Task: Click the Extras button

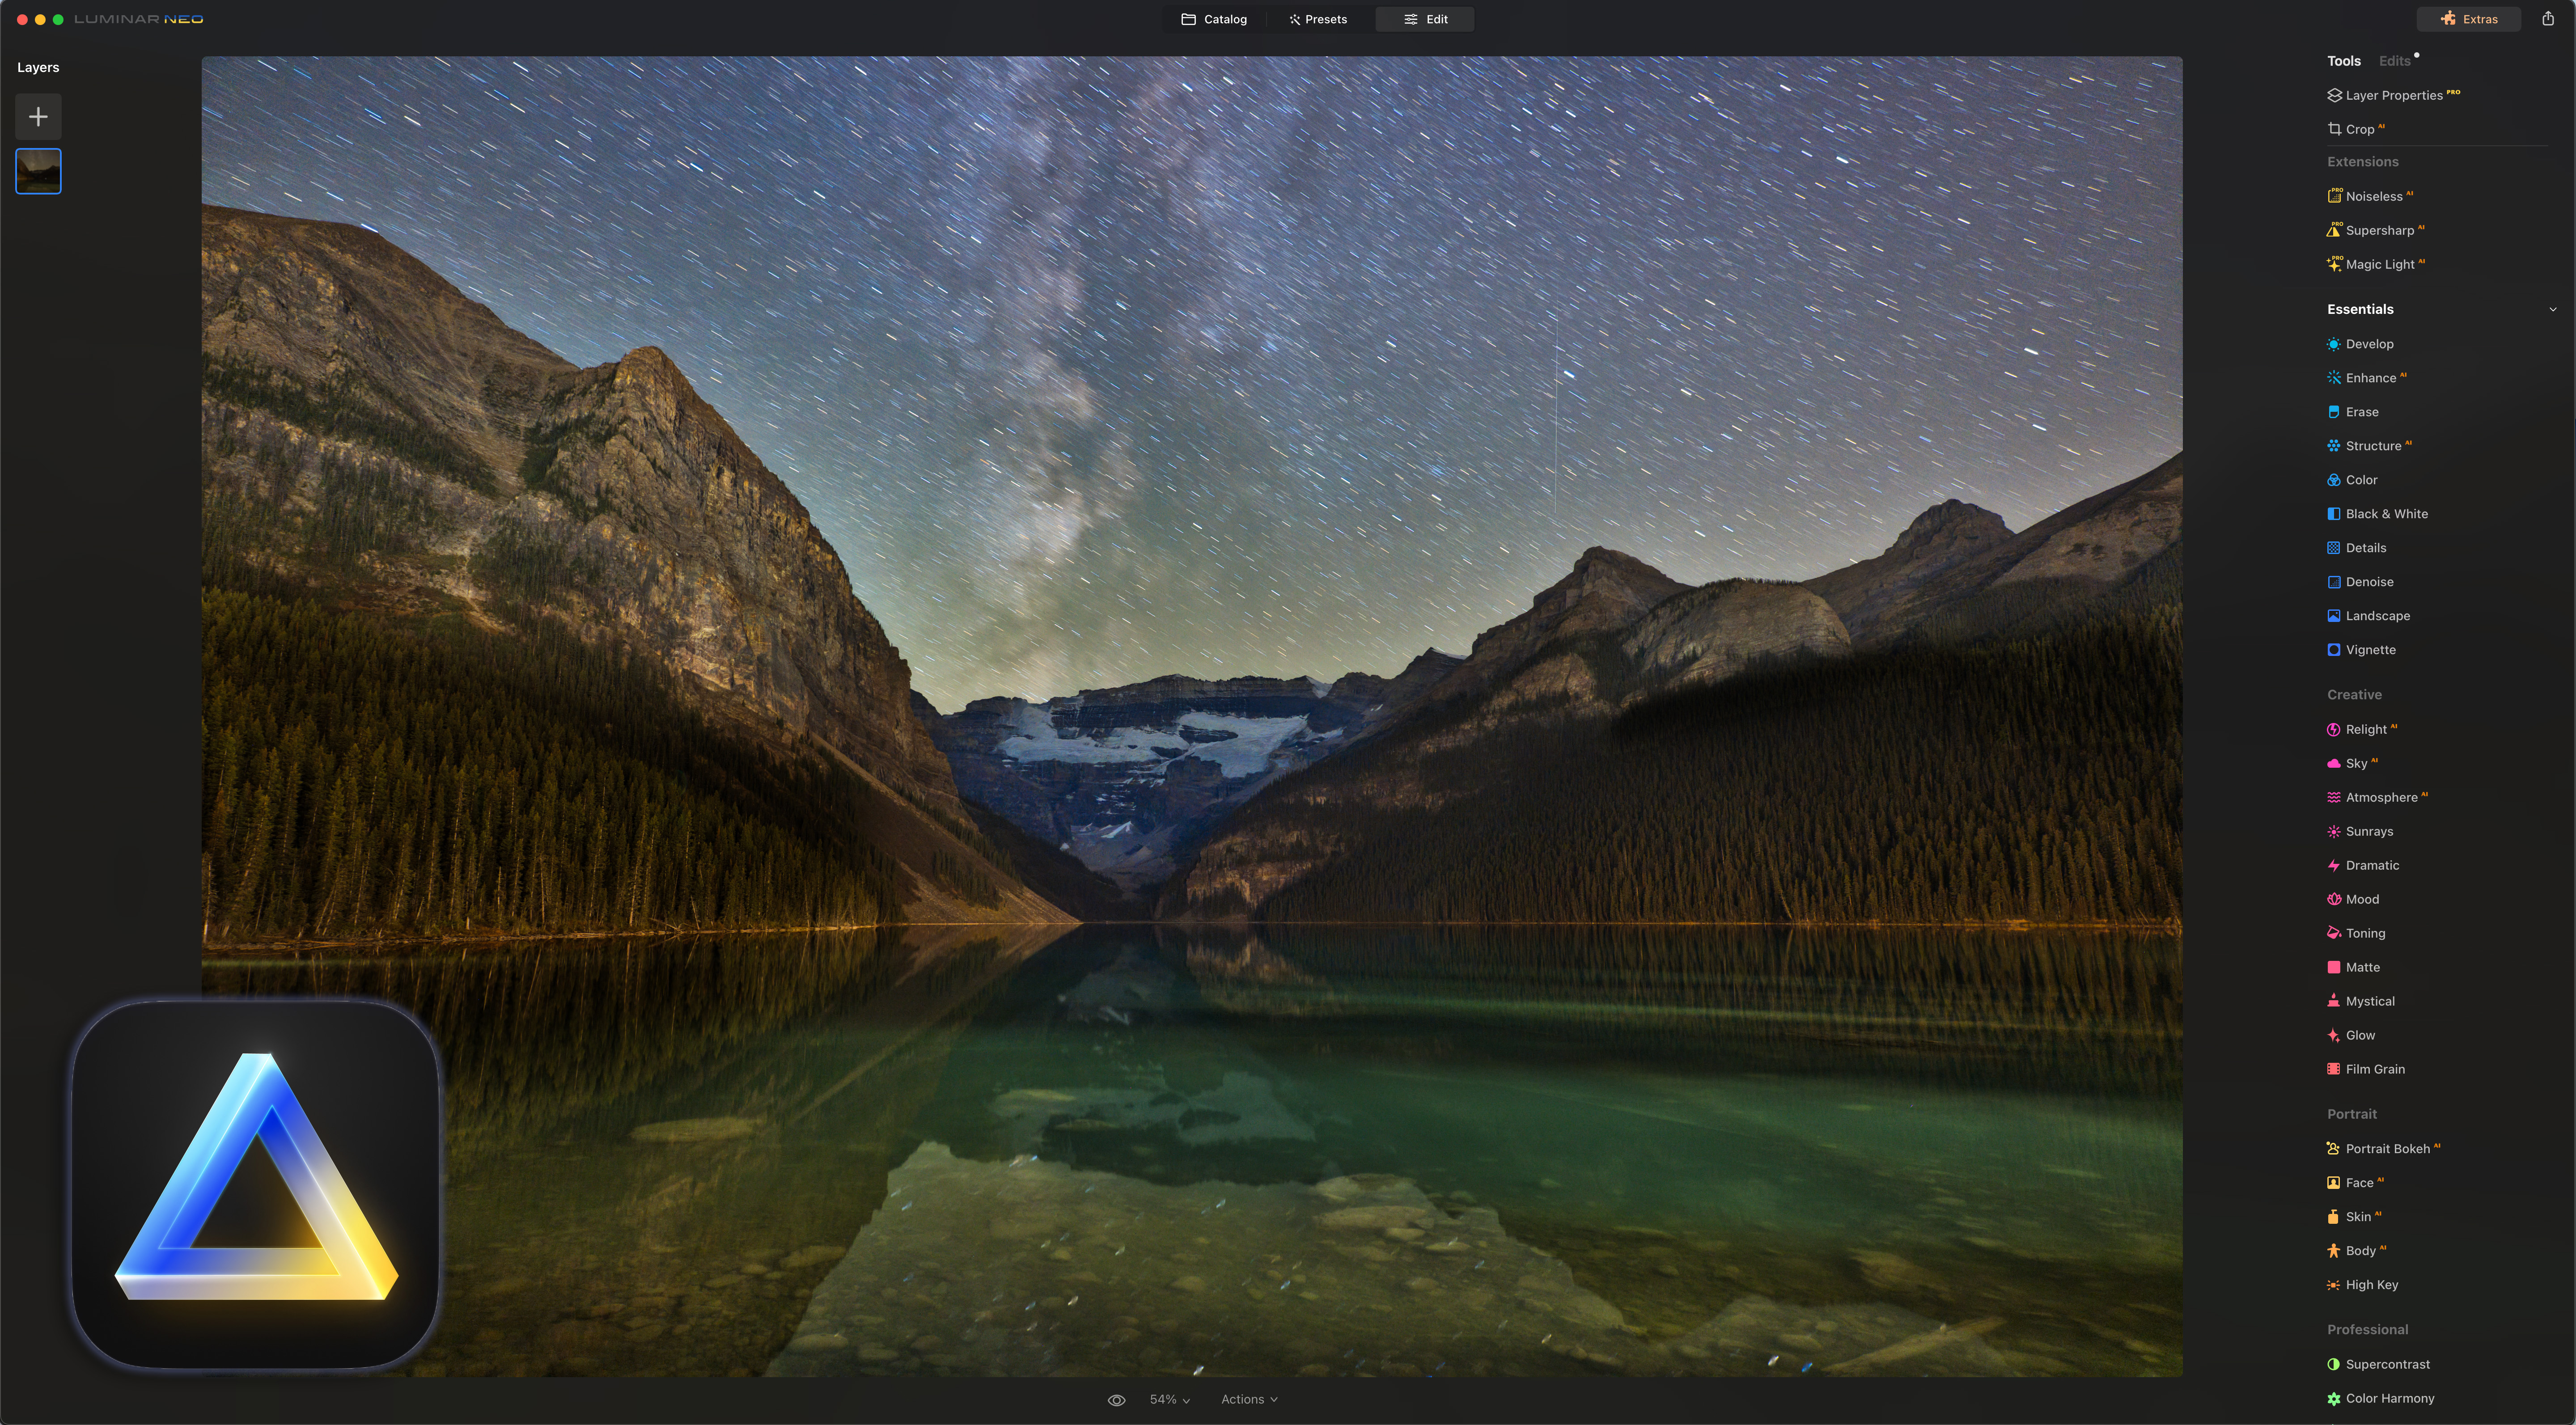Action: [2469, 19]
